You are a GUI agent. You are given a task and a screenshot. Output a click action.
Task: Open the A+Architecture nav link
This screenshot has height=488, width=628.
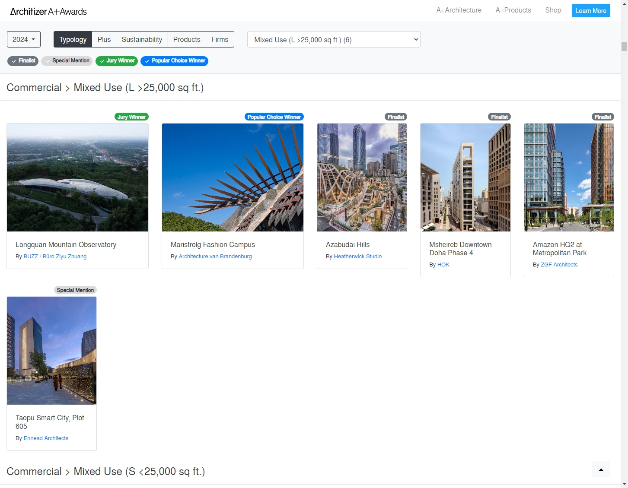[x=459, y=10]
